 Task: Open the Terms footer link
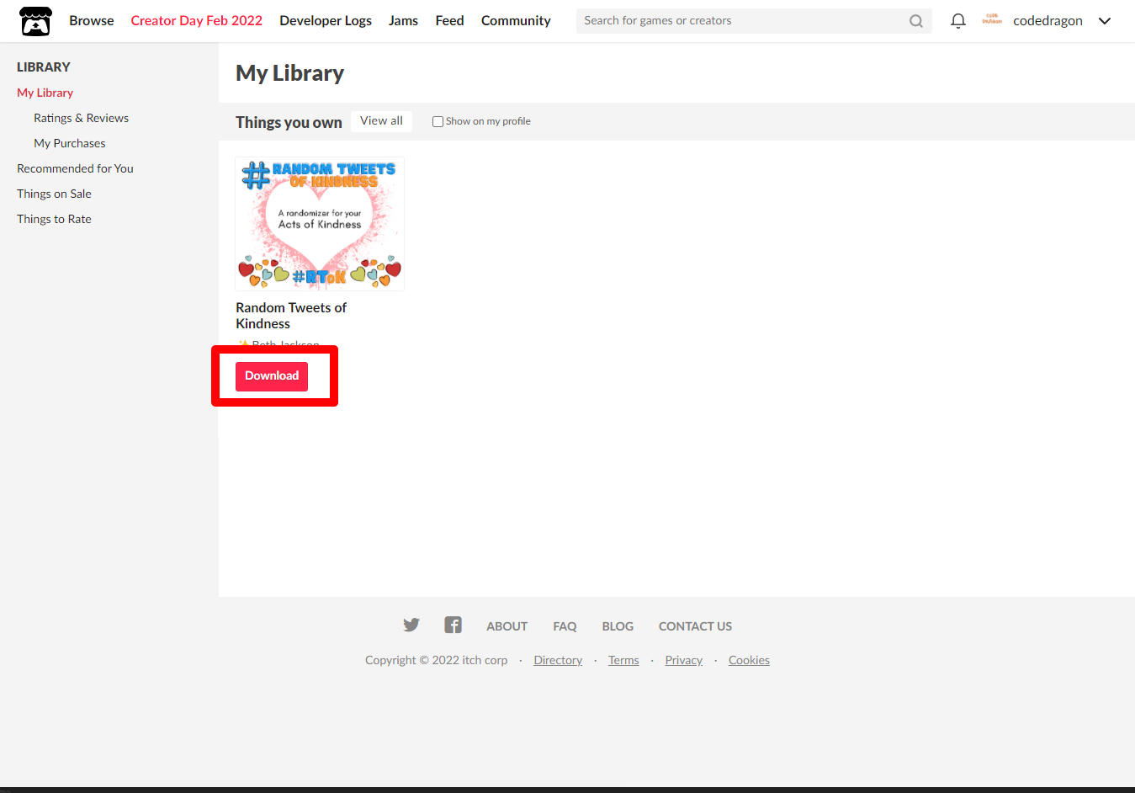click(x=623, y=660)
